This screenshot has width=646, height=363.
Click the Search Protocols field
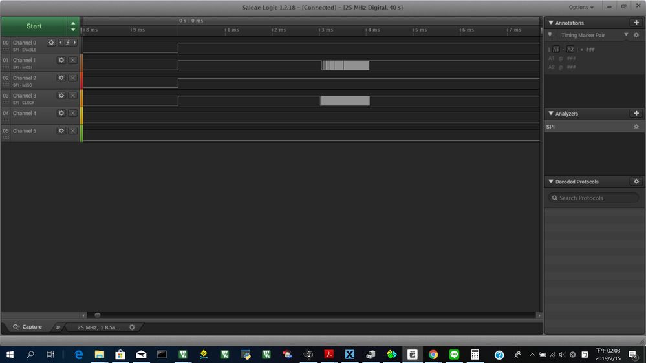[x=593, y=198]
